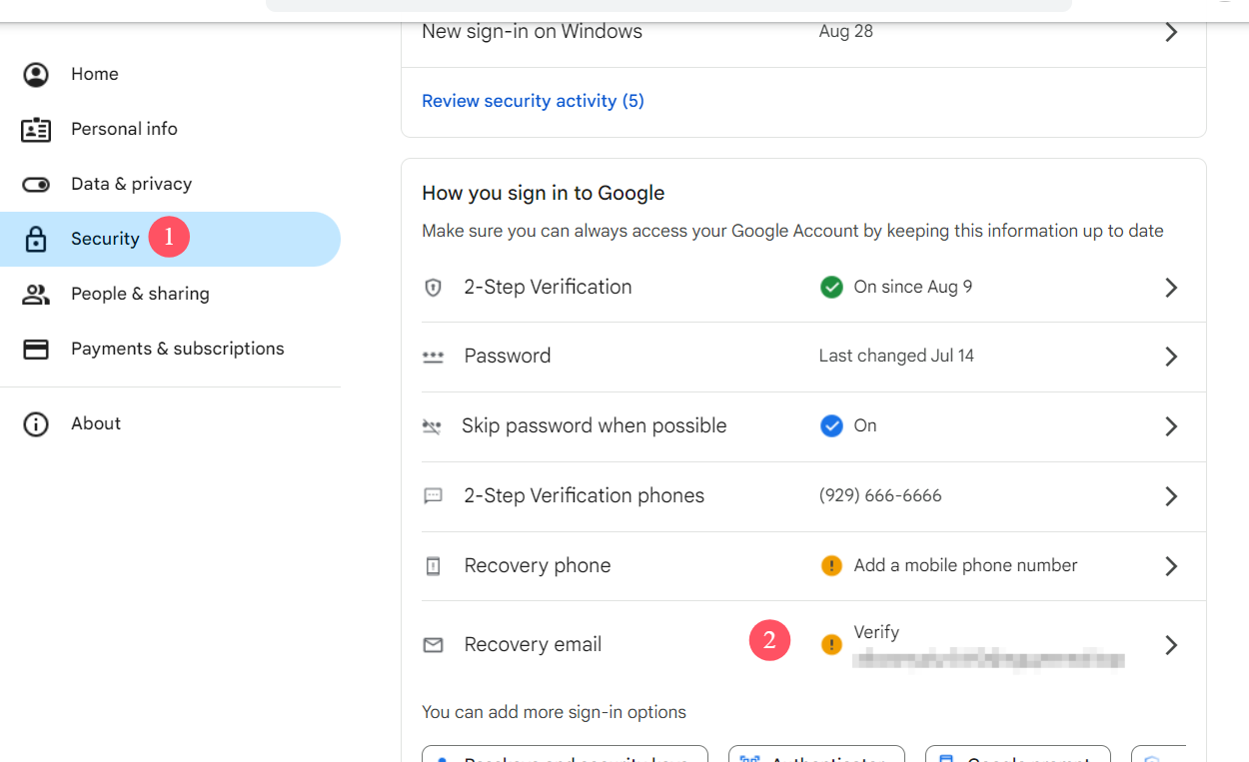Click Add a mobile phone number text
Viewport: 1249px width, 762px height.
coord(966,566)
